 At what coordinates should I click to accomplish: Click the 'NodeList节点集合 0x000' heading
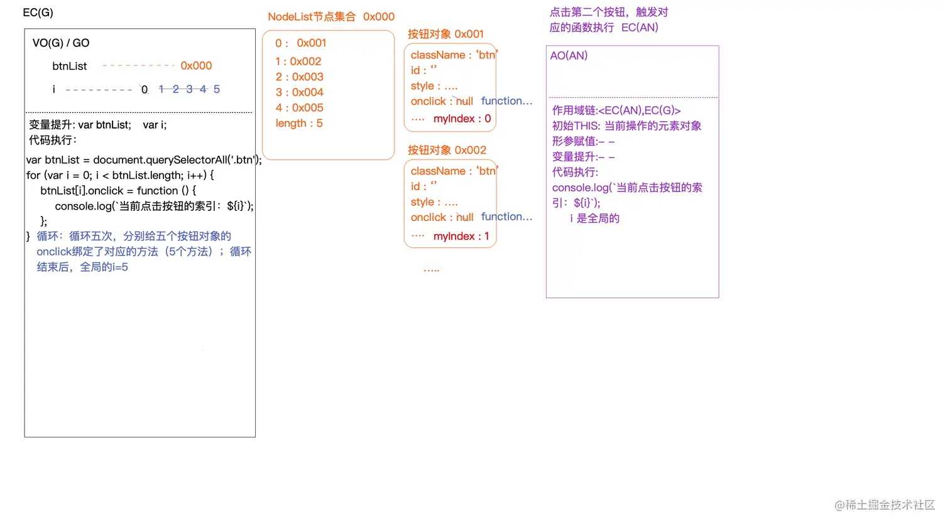coord(331,17)
